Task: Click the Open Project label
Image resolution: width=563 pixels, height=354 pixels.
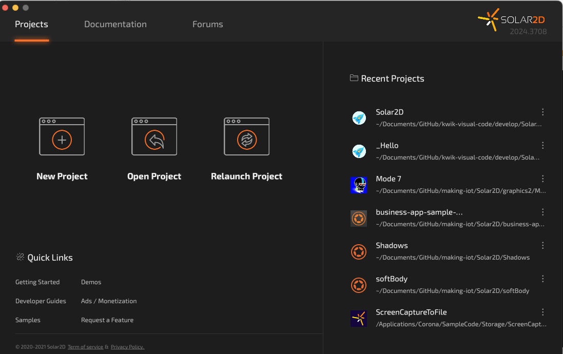Action: coord(154,176)
